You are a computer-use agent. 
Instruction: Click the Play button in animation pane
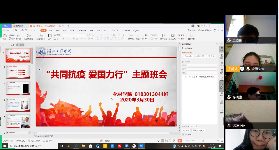tap(186, 131)
